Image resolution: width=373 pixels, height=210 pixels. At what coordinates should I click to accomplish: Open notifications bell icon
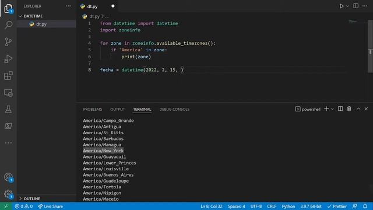365,206
